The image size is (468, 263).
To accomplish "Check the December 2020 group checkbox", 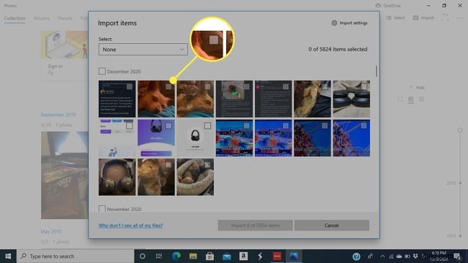I will (x=102, y=71).
